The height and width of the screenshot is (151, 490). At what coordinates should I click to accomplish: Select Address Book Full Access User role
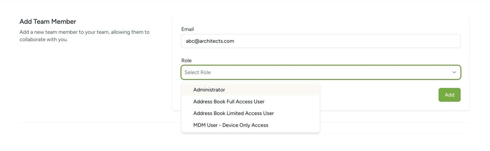(x=251, y=102)
